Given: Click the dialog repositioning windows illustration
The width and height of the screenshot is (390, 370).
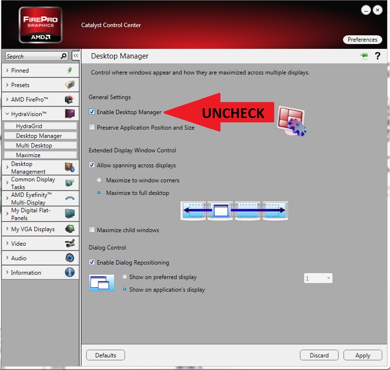Looking at the screenshot, I should point(101,282).
